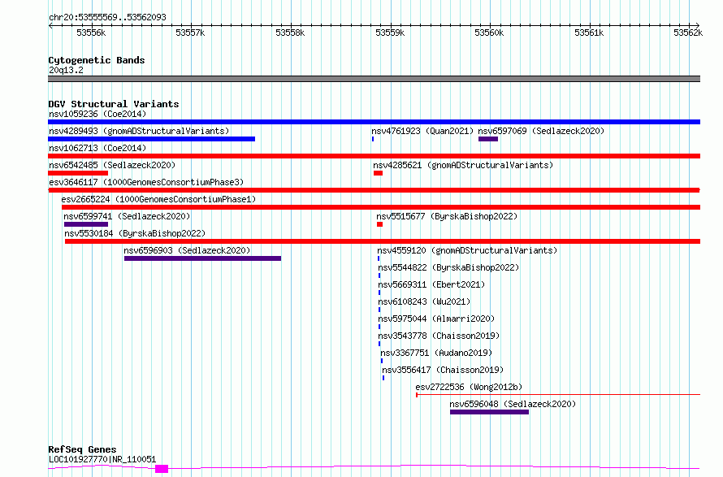Click the Cytogenetic Bands track title
The width and height of the screenshot is (723, 477).
tap(97, 60)
